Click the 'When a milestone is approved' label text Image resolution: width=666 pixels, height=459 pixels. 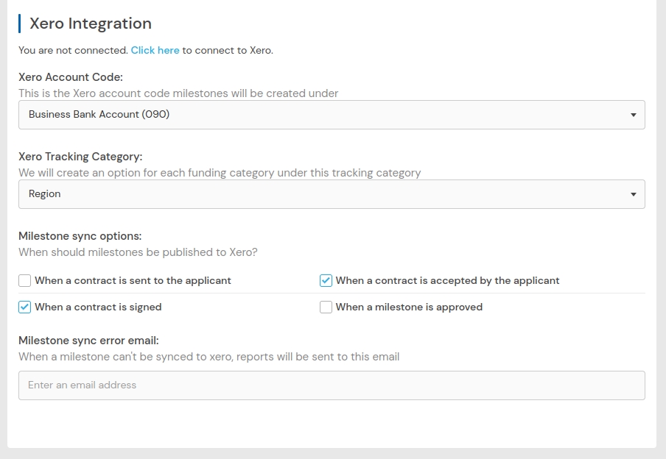pyautogui.click(x=409, y=307)
